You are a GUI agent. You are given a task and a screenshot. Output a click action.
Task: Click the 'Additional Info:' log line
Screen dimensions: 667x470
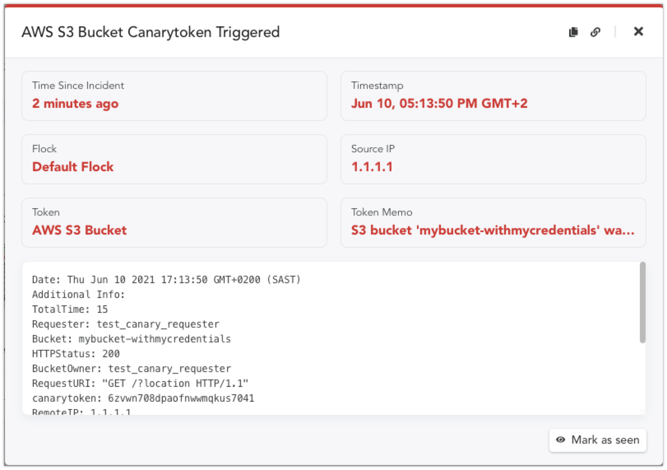tap(78, 295)
